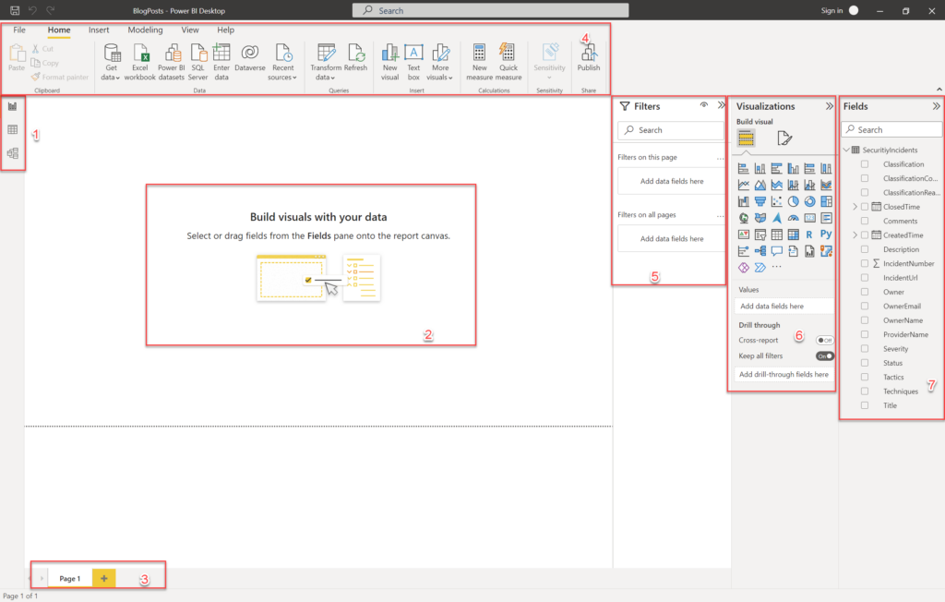Open the Format visual pane icon
The image size is (945, 602).
coord(784,138)
